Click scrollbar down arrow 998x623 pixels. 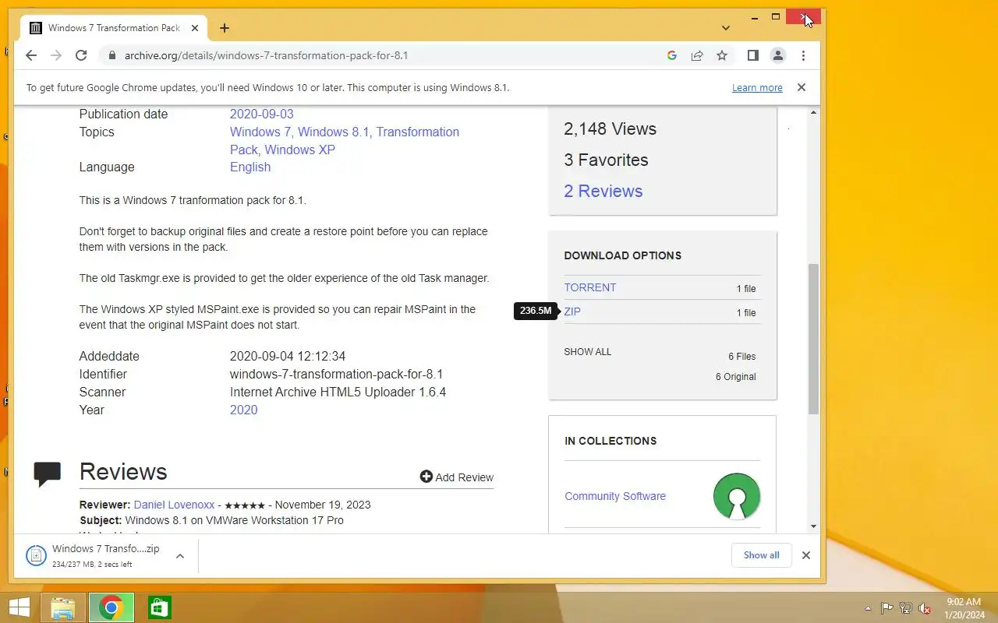(813, 526)
